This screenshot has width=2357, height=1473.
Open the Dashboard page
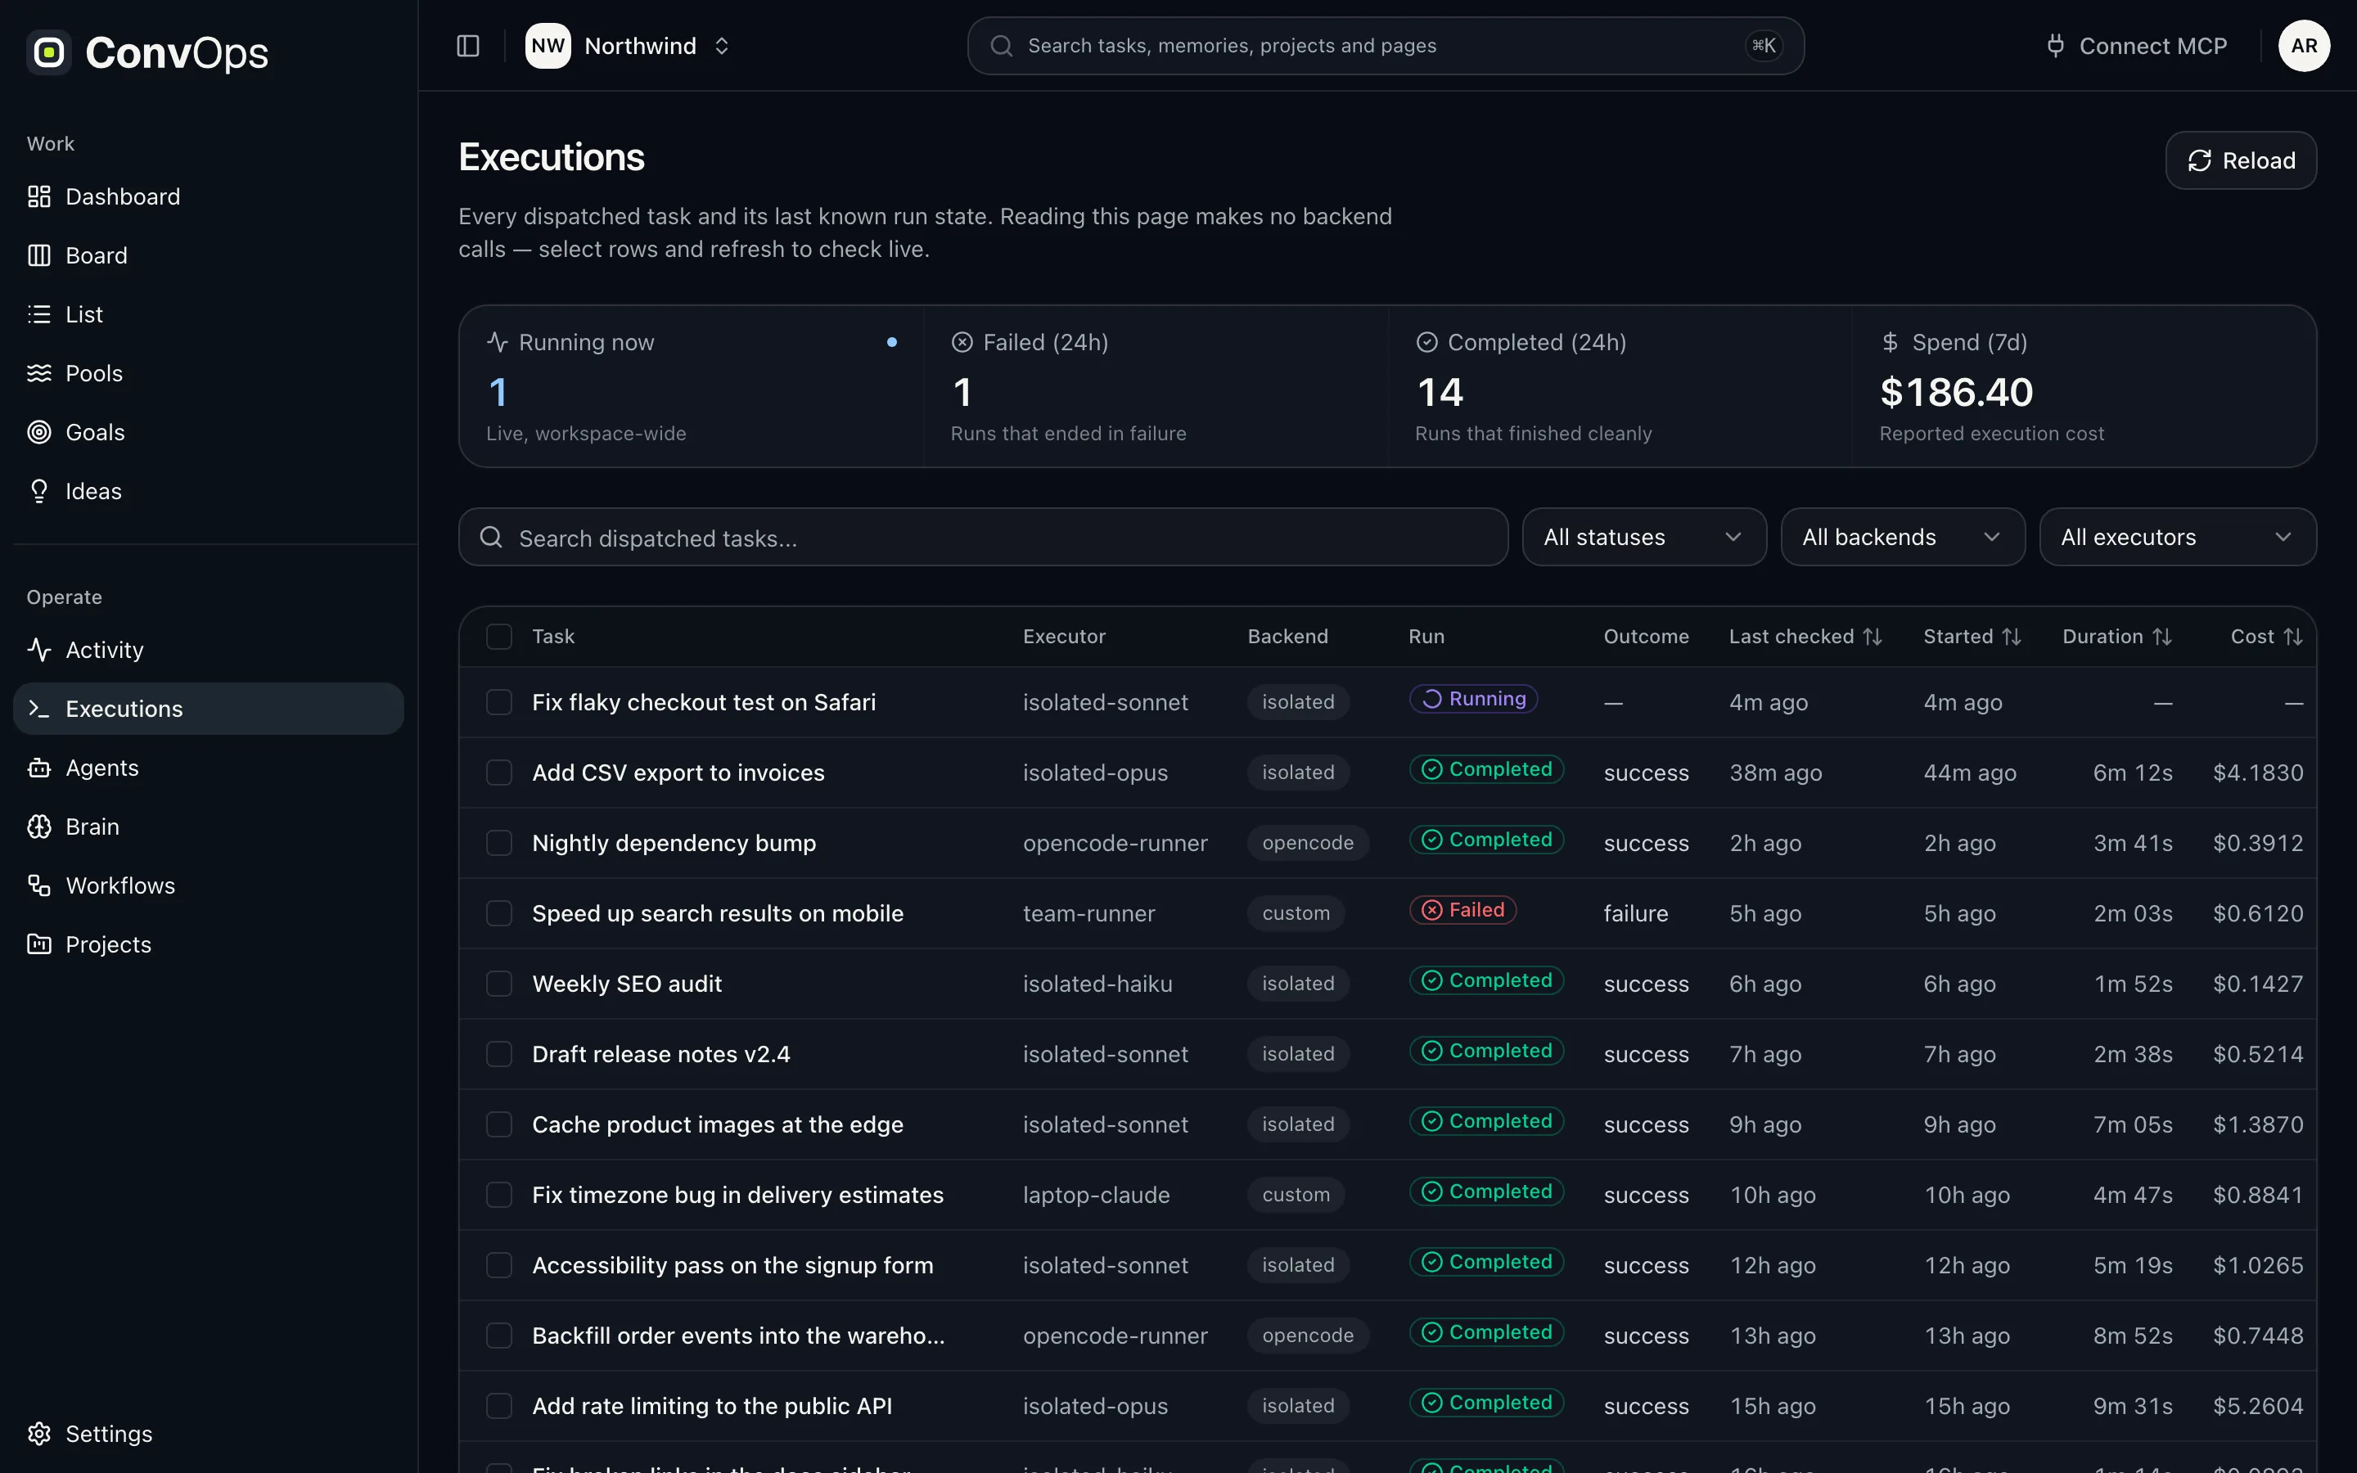tap(209, 196)
